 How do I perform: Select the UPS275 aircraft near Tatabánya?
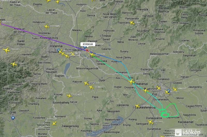[131, 82]
